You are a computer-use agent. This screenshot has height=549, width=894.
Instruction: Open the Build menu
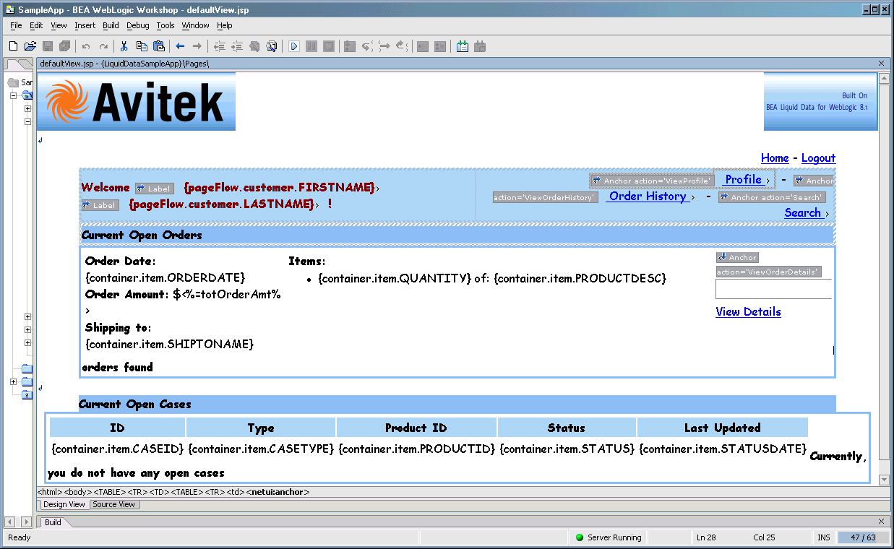point(111,25)
